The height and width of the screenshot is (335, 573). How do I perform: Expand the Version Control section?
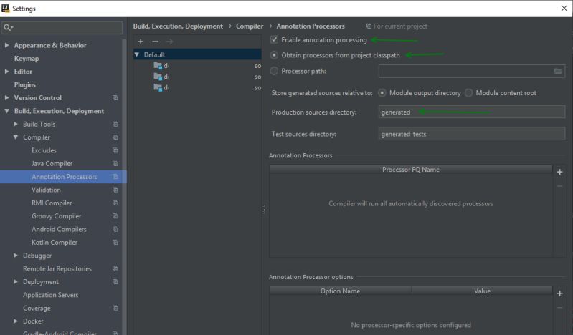coord(6,98)
